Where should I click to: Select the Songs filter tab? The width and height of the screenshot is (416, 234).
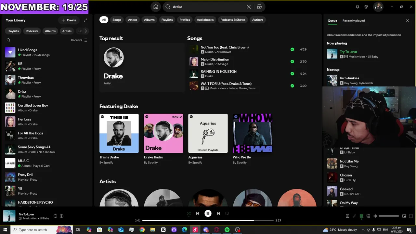click(117, 20)
